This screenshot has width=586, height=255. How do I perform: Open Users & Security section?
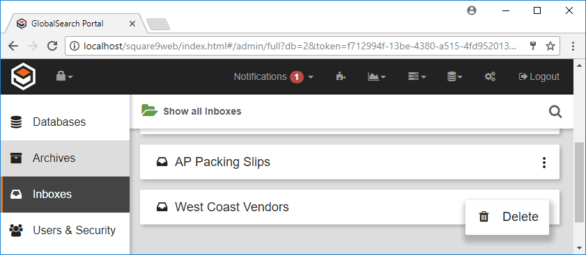click(65, 231)
